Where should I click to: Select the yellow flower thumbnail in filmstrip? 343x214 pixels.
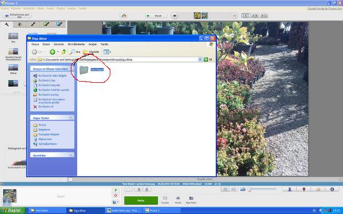(197, 16)
